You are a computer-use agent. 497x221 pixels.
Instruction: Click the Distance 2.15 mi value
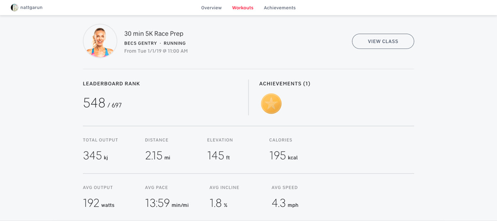[158, 155]
